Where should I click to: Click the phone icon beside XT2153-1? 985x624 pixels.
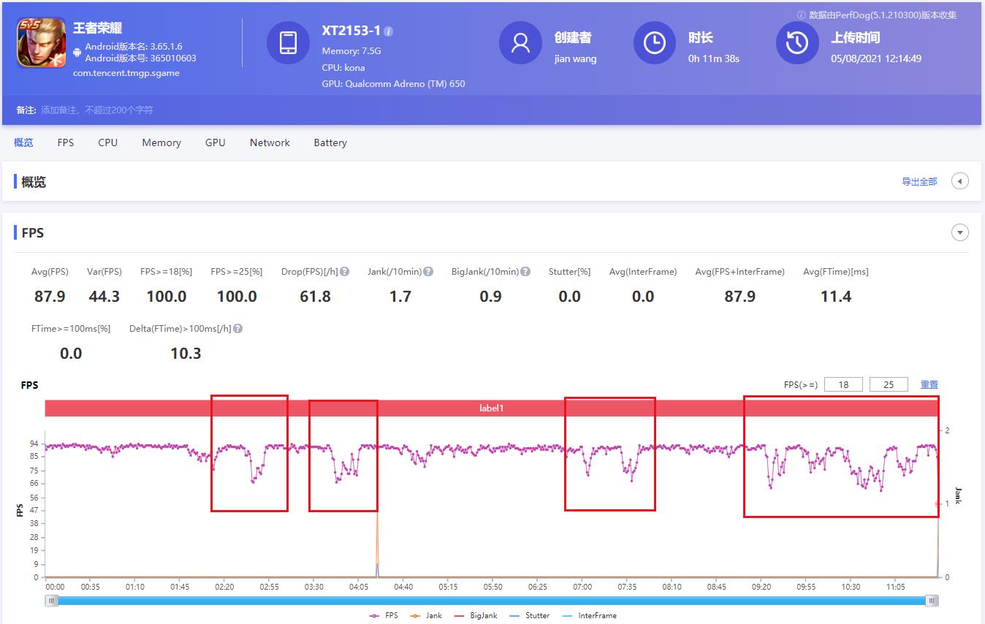288,43
